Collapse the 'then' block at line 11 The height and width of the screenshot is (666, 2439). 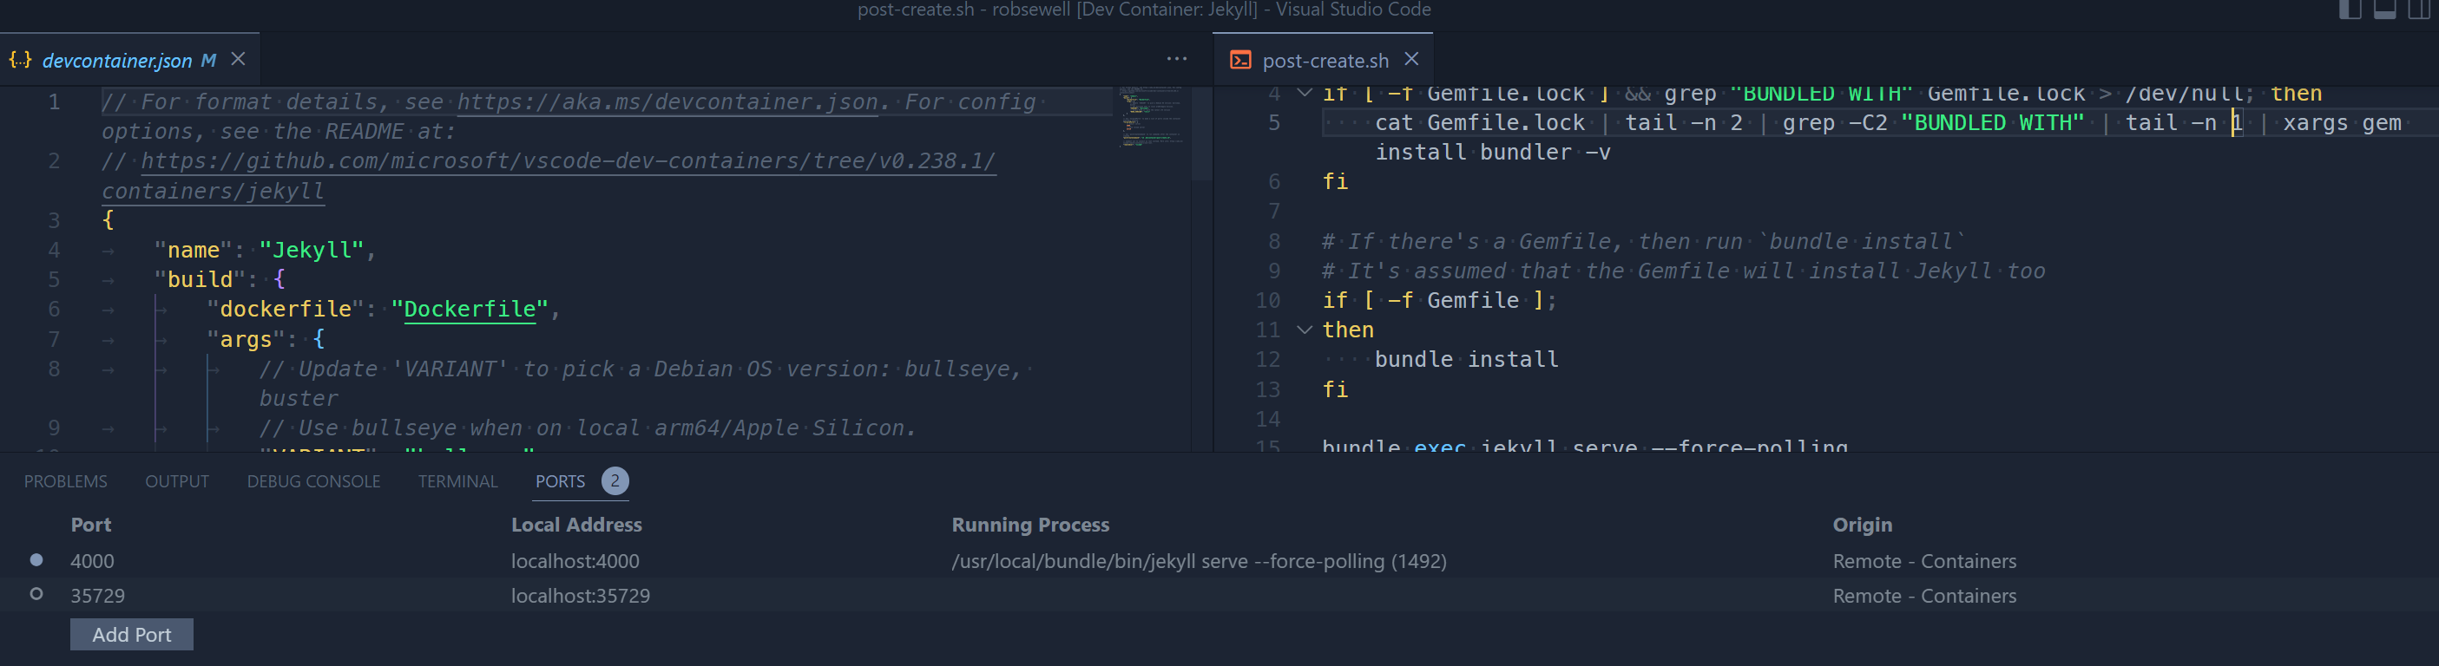pos(1304,330)
